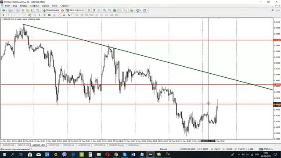Zoom in on the chart

tap(104, 10)
